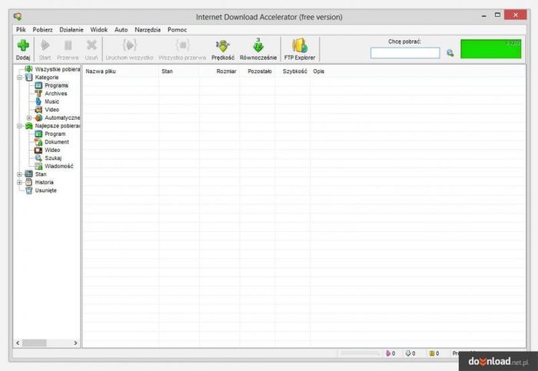Click the search magnifier icon beside search box
Image resolution: width=538 pixels, height=371 pixels.
pyautogui.click(x=450, y=53)
